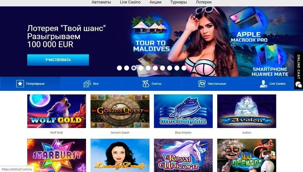Image resolution: width=303 pixels, height=172 pixels.
Task: Click the Участвовать button
Action: pyautogui.click(x=58, y=60)
